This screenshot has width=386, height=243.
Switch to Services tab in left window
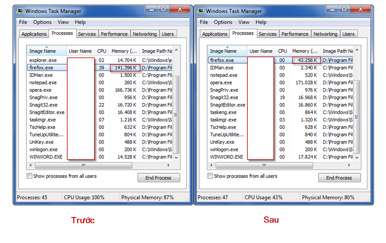87,34
